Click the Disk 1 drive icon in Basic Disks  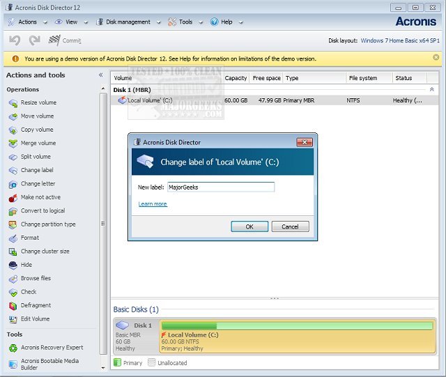(x=123, y=325)
